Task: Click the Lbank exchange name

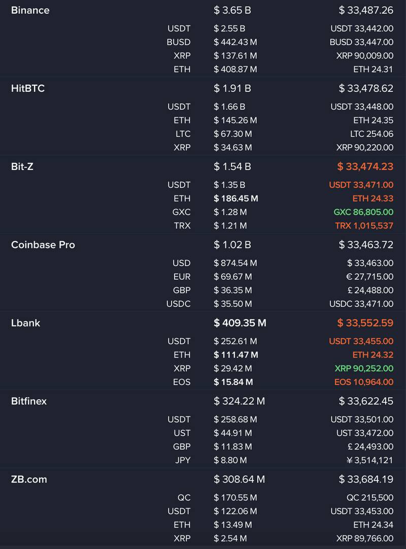Action: point(26,323)
